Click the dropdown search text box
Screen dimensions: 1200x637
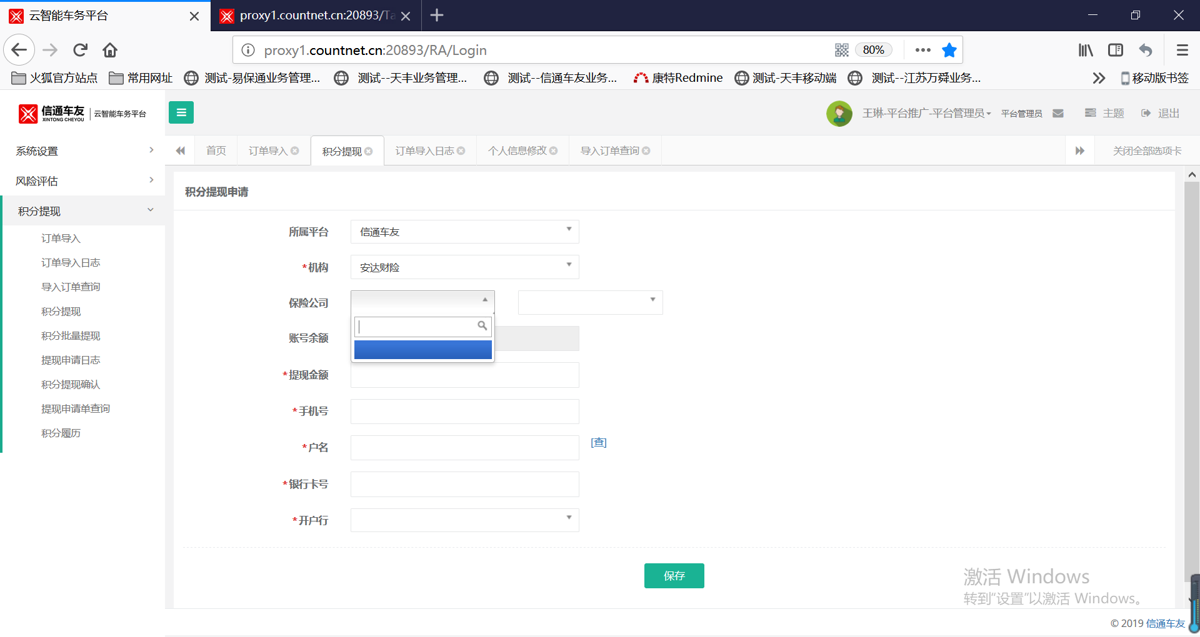pos(422,327)
